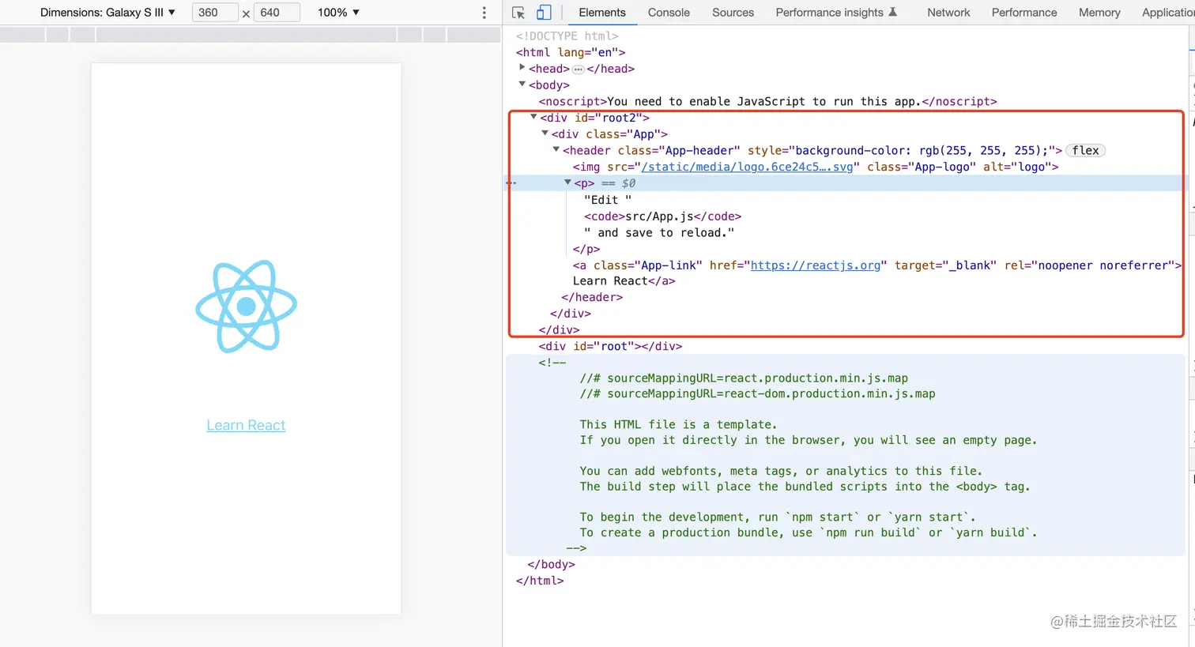Expand the head element node
The image size is (1195, 647).
[522, 68]
